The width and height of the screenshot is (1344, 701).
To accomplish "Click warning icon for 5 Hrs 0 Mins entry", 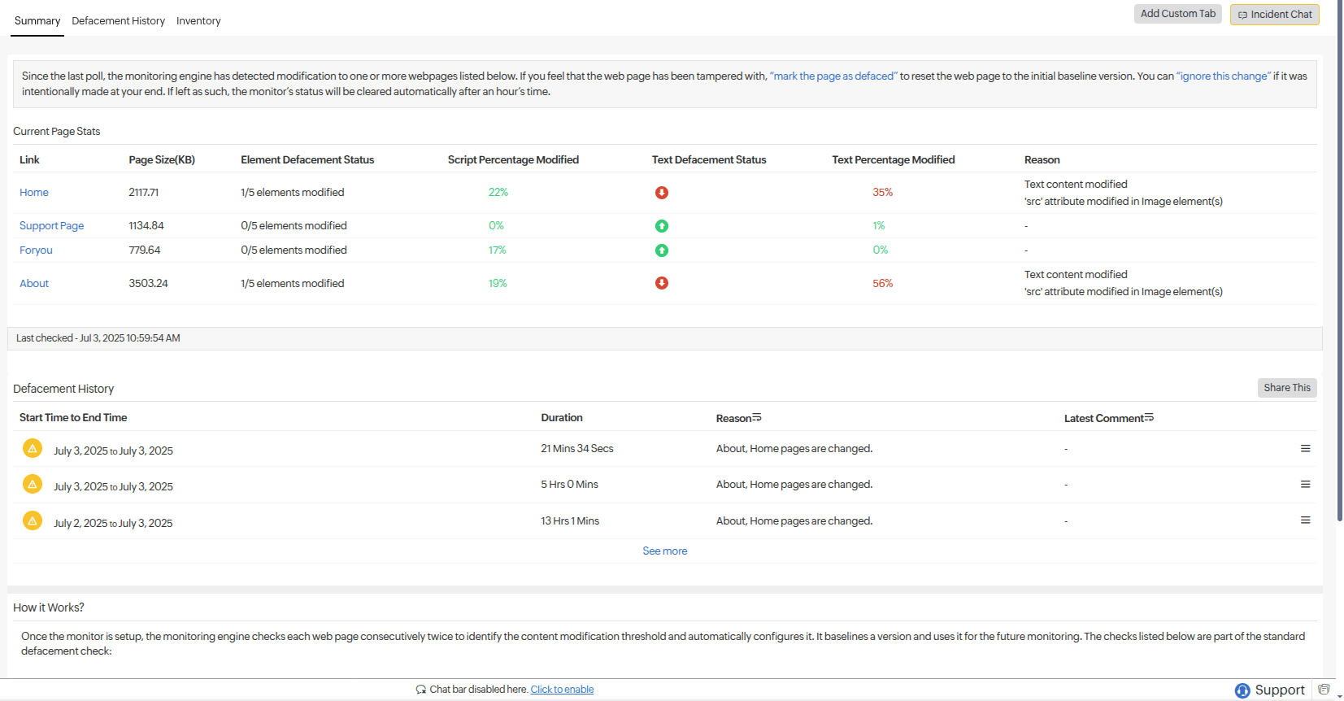I will pos(33,484).
